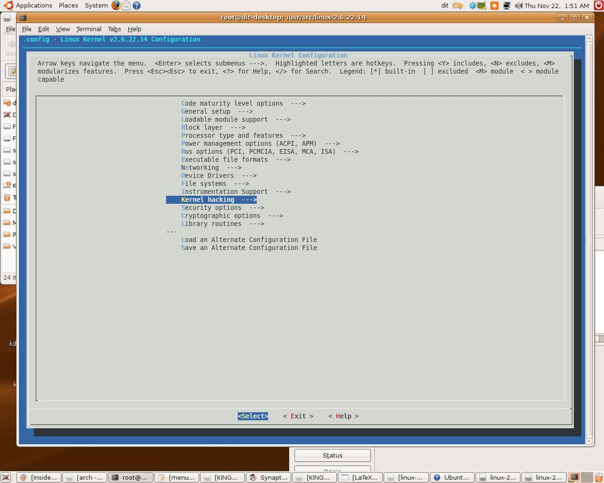Click the < Help > button
This screenshot has height=483, width=604.
(343, 416)
